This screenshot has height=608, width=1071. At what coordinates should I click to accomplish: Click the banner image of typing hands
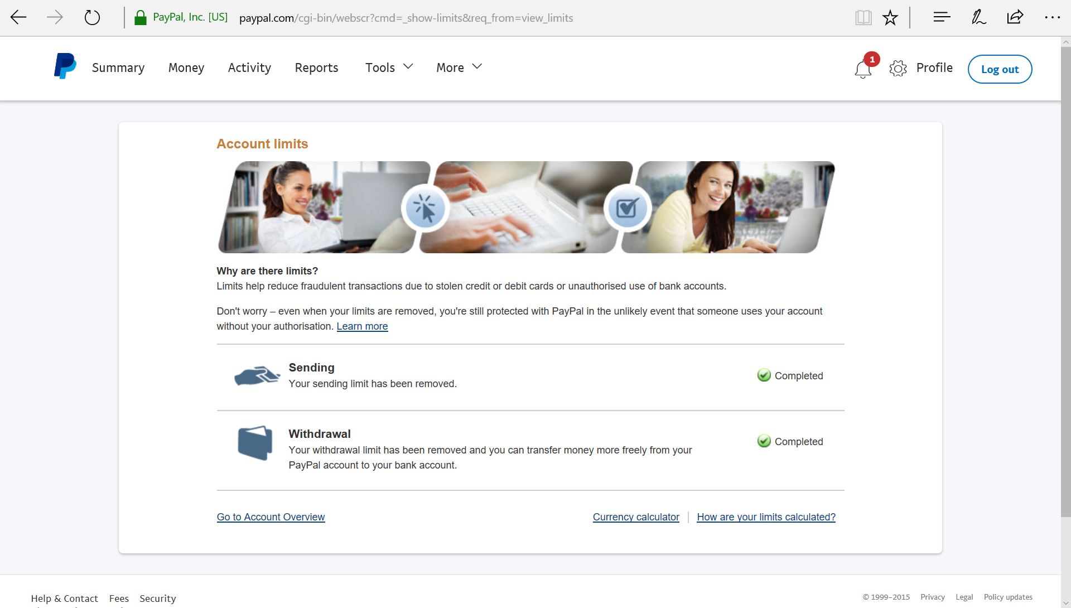526,207
